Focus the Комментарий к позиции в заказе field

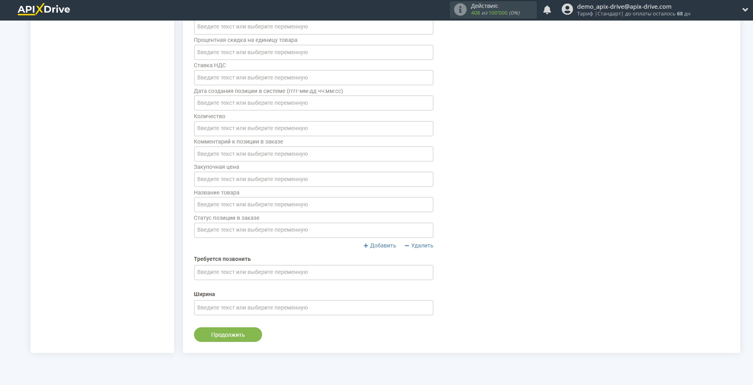point(314,154)
